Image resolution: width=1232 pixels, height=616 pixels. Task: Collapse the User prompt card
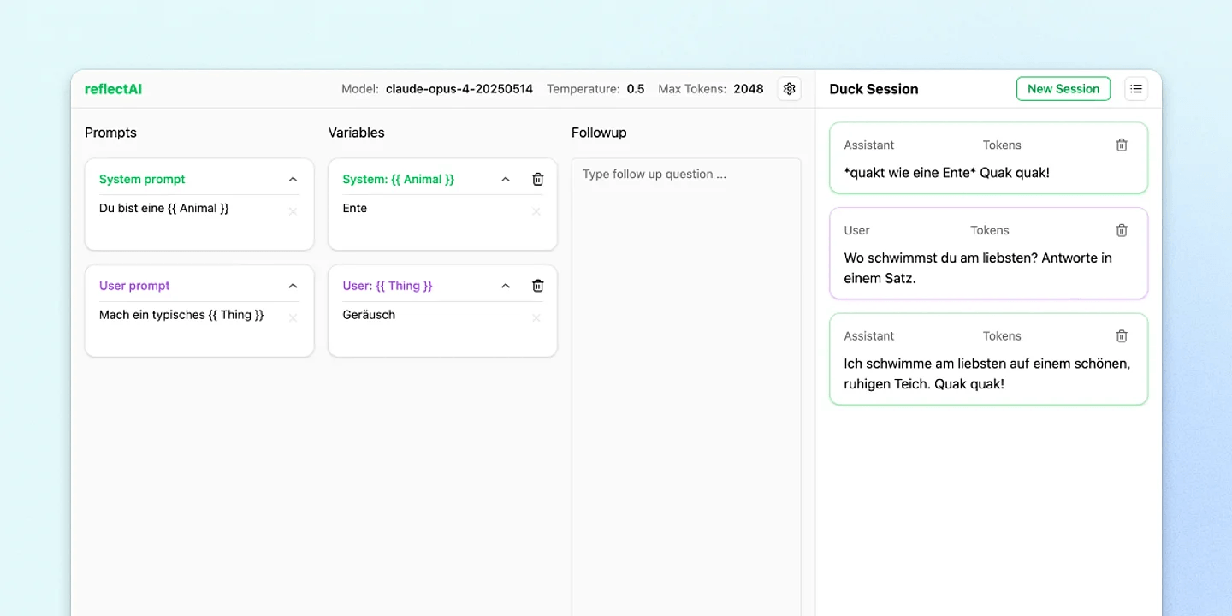[x=293, y=286]
